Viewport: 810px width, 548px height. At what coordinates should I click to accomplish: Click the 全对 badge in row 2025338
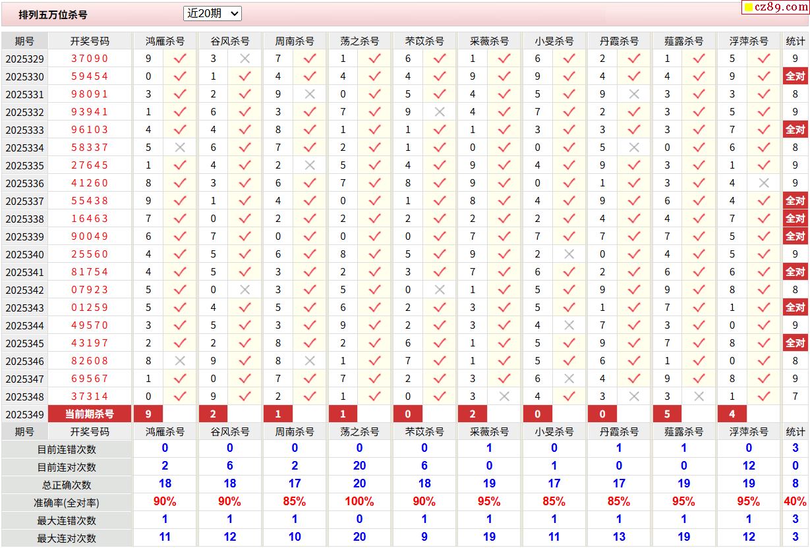pos(796,219)
